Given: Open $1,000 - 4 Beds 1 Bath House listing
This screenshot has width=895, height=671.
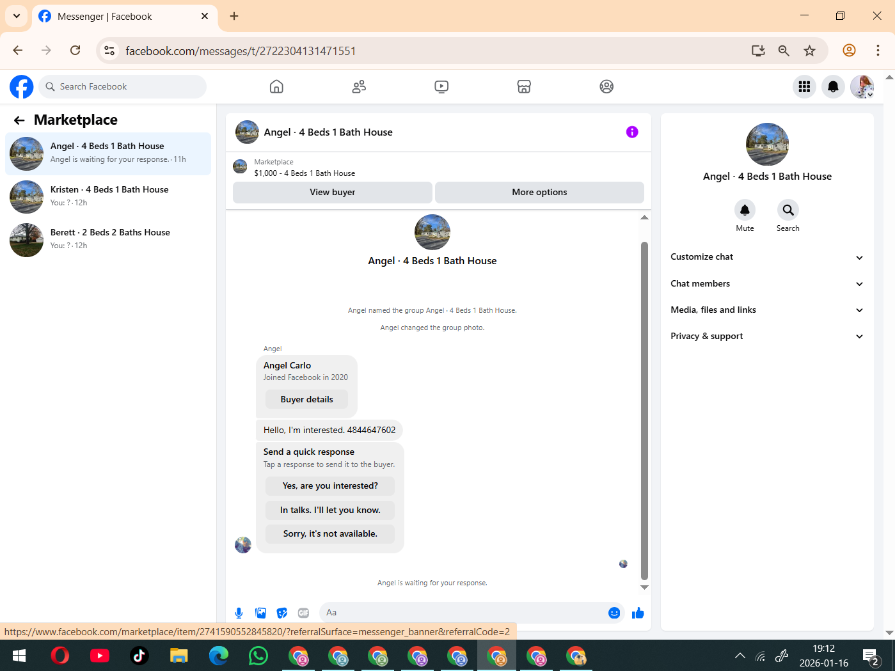Looking at the screenshot, I should pyautogui.click(x=305, y=173).
